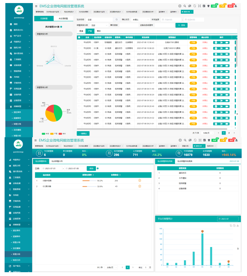Image resolution: width=247 pixels, height=276 pixels.
Task: Click the globe language icon in the upper header
Action: pos(180,6)
